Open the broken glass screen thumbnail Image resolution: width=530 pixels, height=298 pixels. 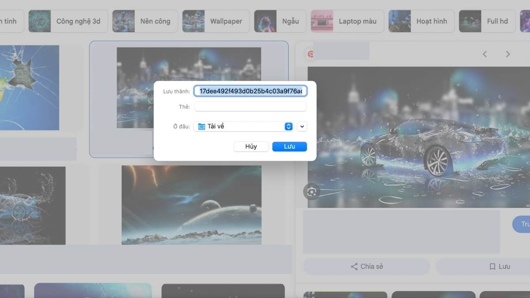pyautogui.click(x=29, y=87)
